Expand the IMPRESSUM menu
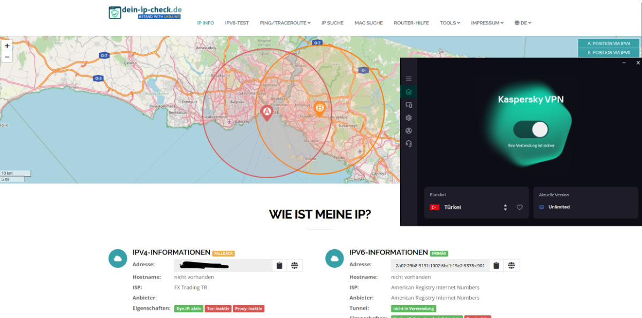The height and width of the screenshot is (318, 642). tap(487, 23)
